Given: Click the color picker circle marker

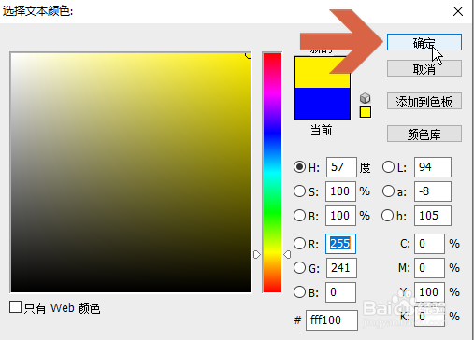Looking at the screenshot, I should point(249,55).
